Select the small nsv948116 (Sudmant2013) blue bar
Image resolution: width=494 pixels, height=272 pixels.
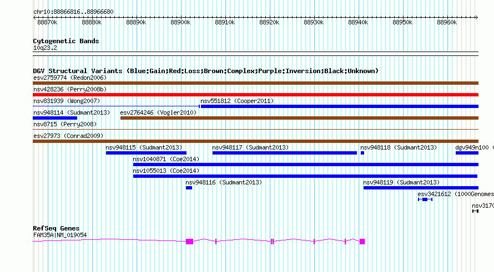tap(189, 188)
